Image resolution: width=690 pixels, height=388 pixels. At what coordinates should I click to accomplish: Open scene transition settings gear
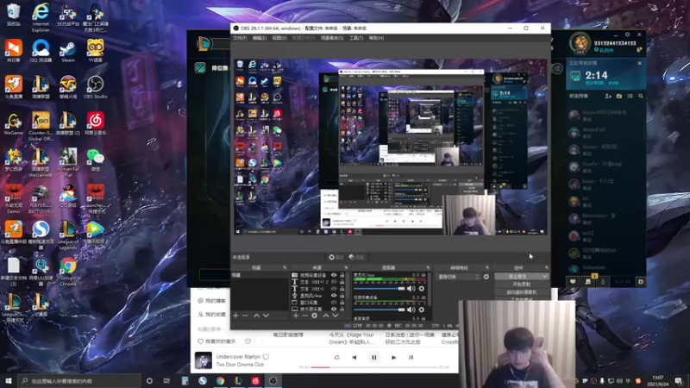click(x=486, y=277)
